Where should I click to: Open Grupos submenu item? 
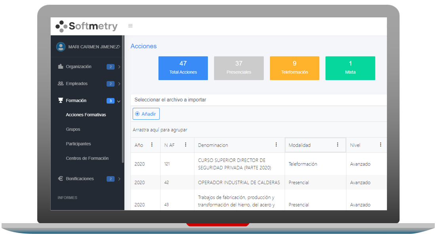[x=73, y=129]
